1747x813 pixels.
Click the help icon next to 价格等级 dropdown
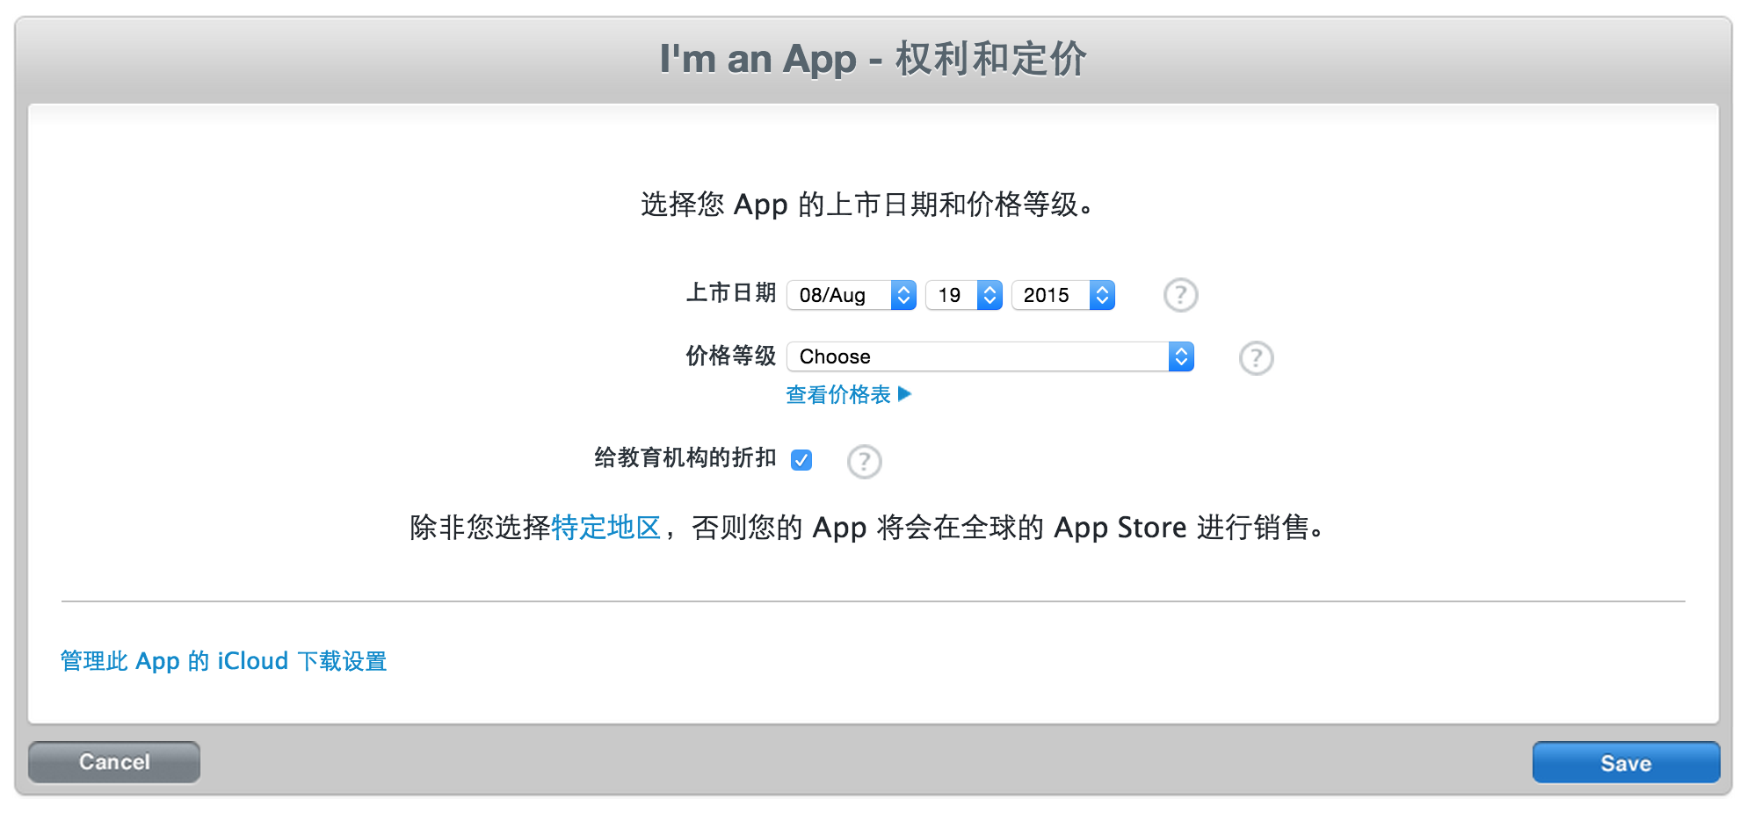(1256, 357)
